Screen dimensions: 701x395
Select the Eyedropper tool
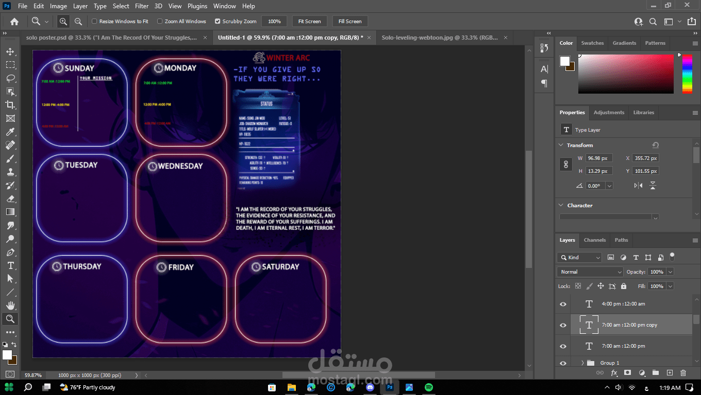(x=10, y=132)
